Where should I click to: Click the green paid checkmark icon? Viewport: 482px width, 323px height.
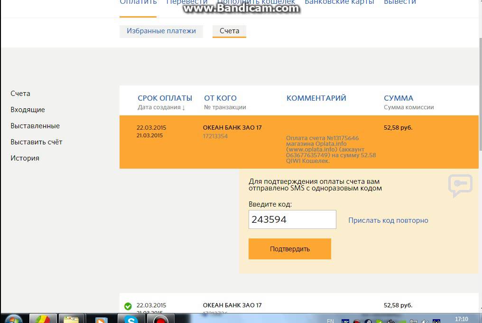(x=128, y=306)
